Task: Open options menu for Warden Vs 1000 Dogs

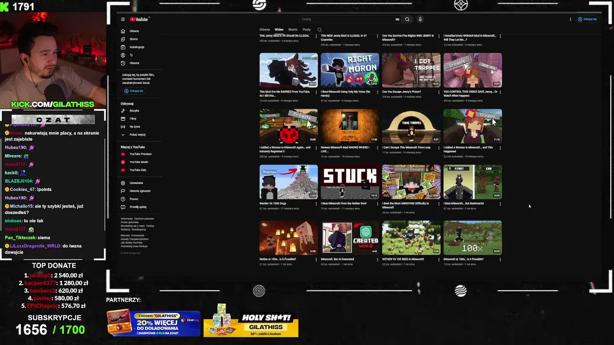Action: click(x=316, y=204)
